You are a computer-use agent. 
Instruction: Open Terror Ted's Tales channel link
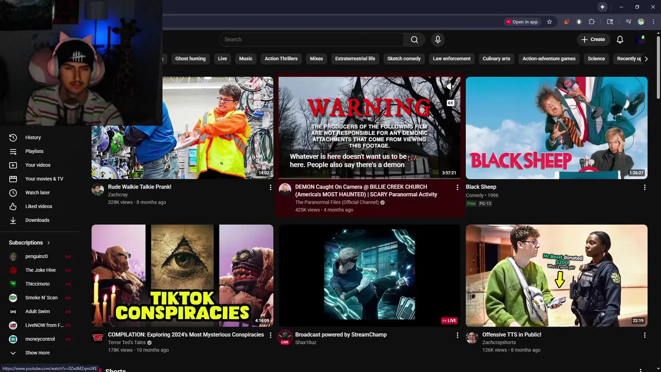coord(127,343)
